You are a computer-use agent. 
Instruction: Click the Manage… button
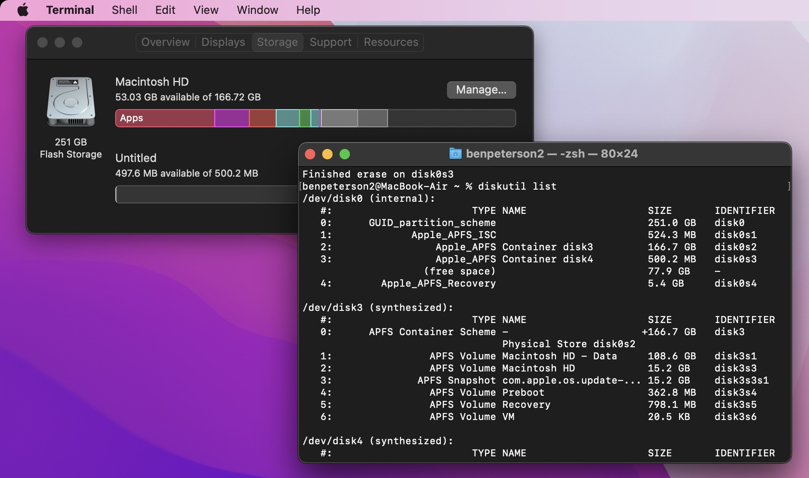coord(481,90)
